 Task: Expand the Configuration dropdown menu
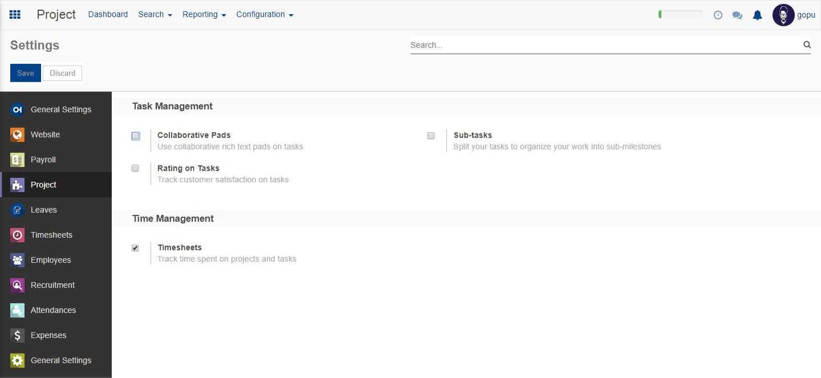point(265,14)
